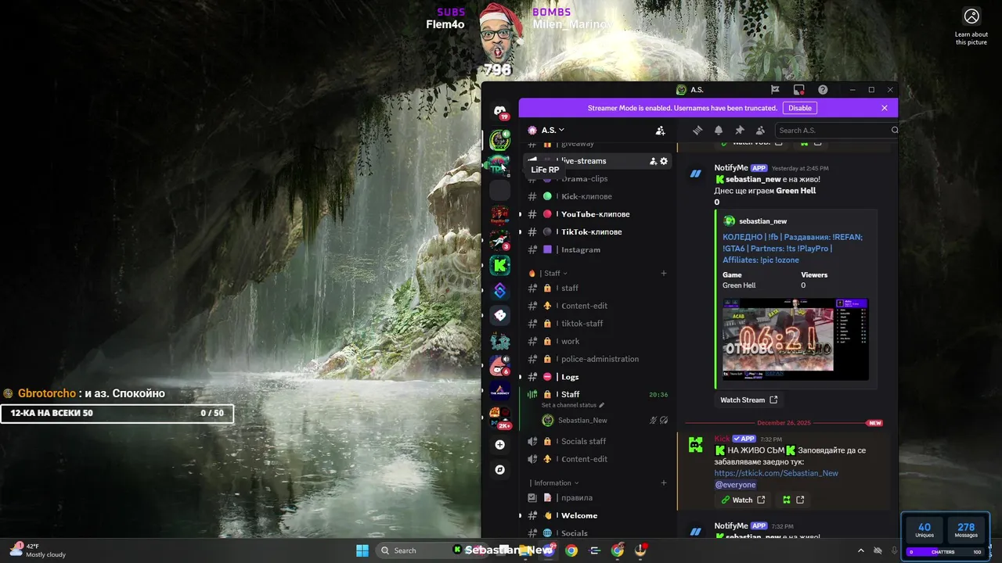
Task: Show hidden system tray icons chevron
Action: (861, 550)
